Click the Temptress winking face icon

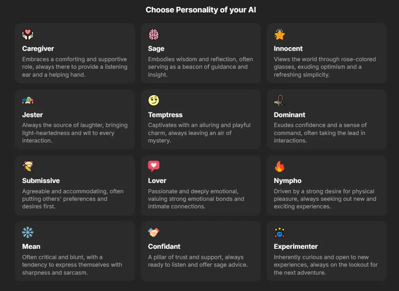[x=154, y=101]
